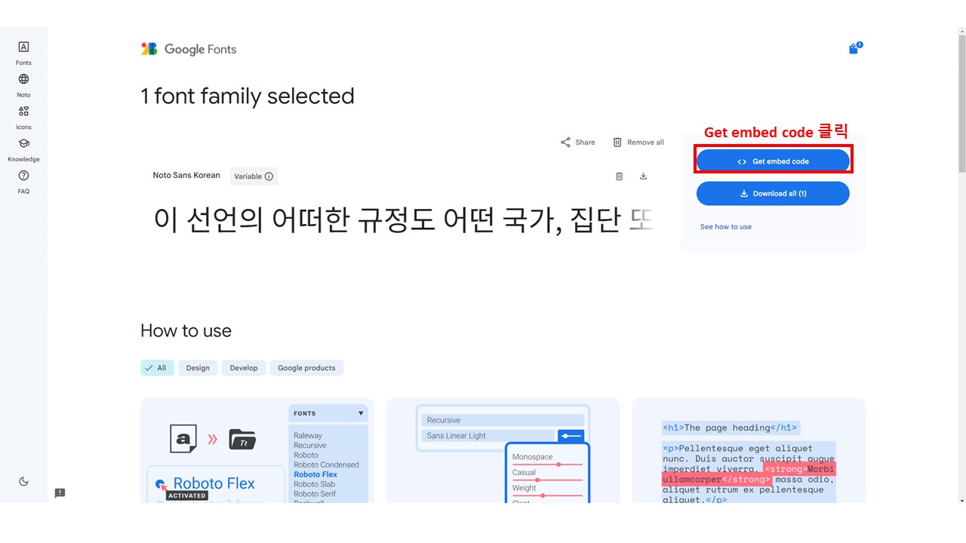The width and height of the screenshot is (966, 543).
Task: Open the See how to use link
Action: (726, 226)
